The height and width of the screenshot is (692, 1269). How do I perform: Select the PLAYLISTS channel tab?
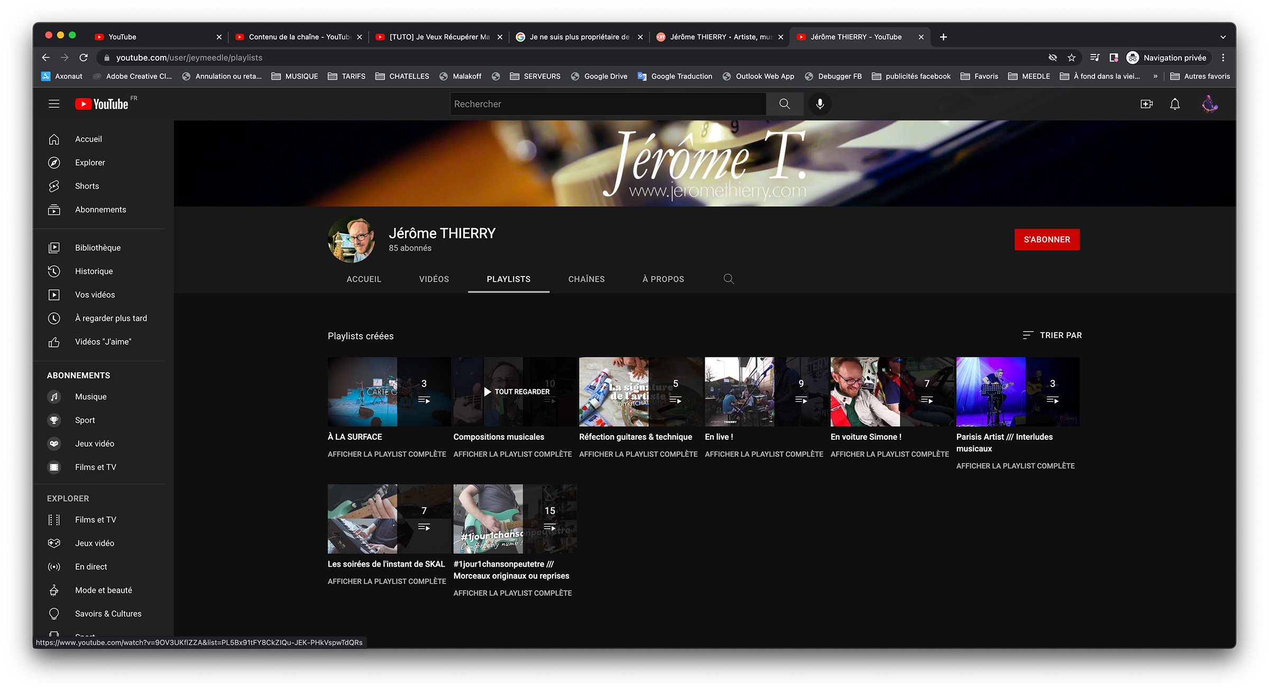509,279
